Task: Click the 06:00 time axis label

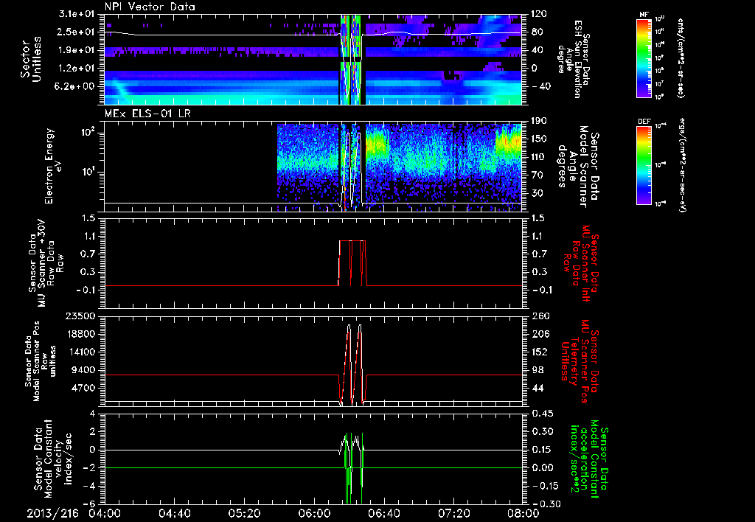Action: 313,512
